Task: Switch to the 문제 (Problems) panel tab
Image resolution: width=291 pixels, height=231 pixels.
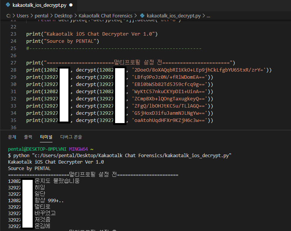Action: pos(12,137)
